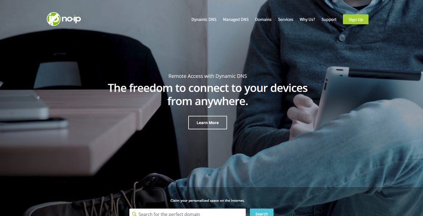The width and height of the screenshot is (423, 216).
Task: Click the magnifier icon in the domain search box
Action: [134, 214]
